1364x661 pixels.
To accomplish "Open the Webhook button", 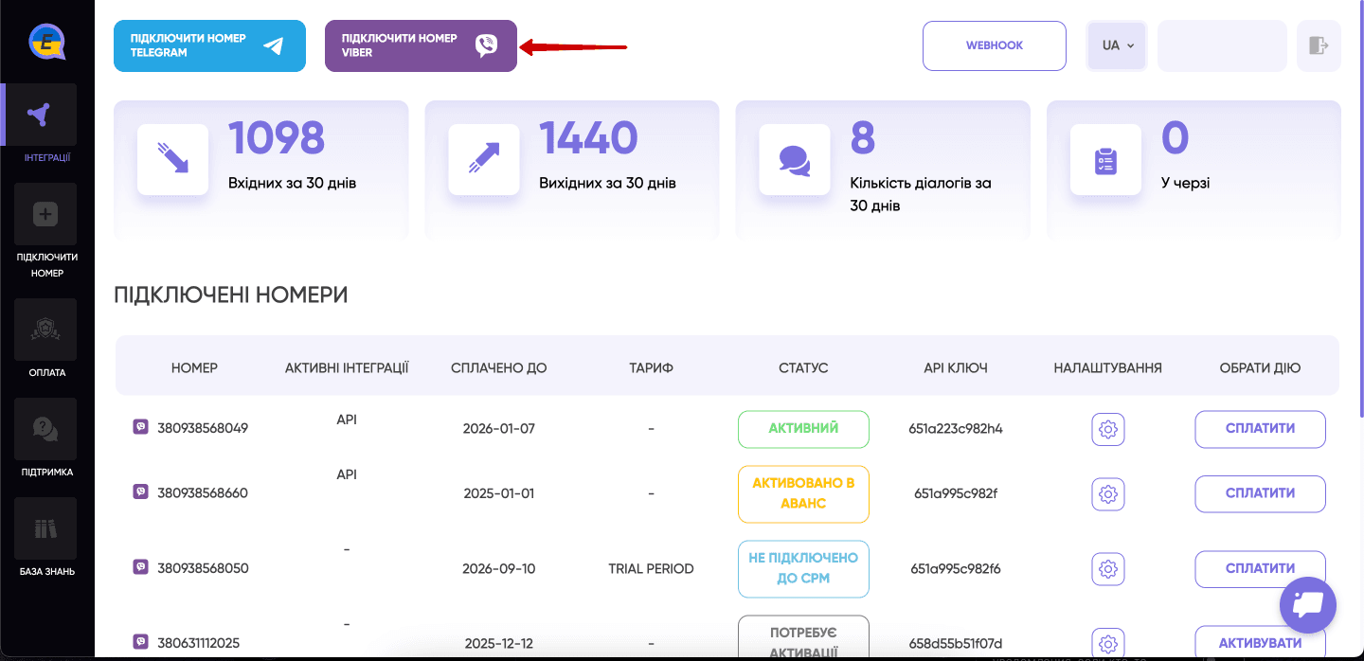I will [995, 45].
